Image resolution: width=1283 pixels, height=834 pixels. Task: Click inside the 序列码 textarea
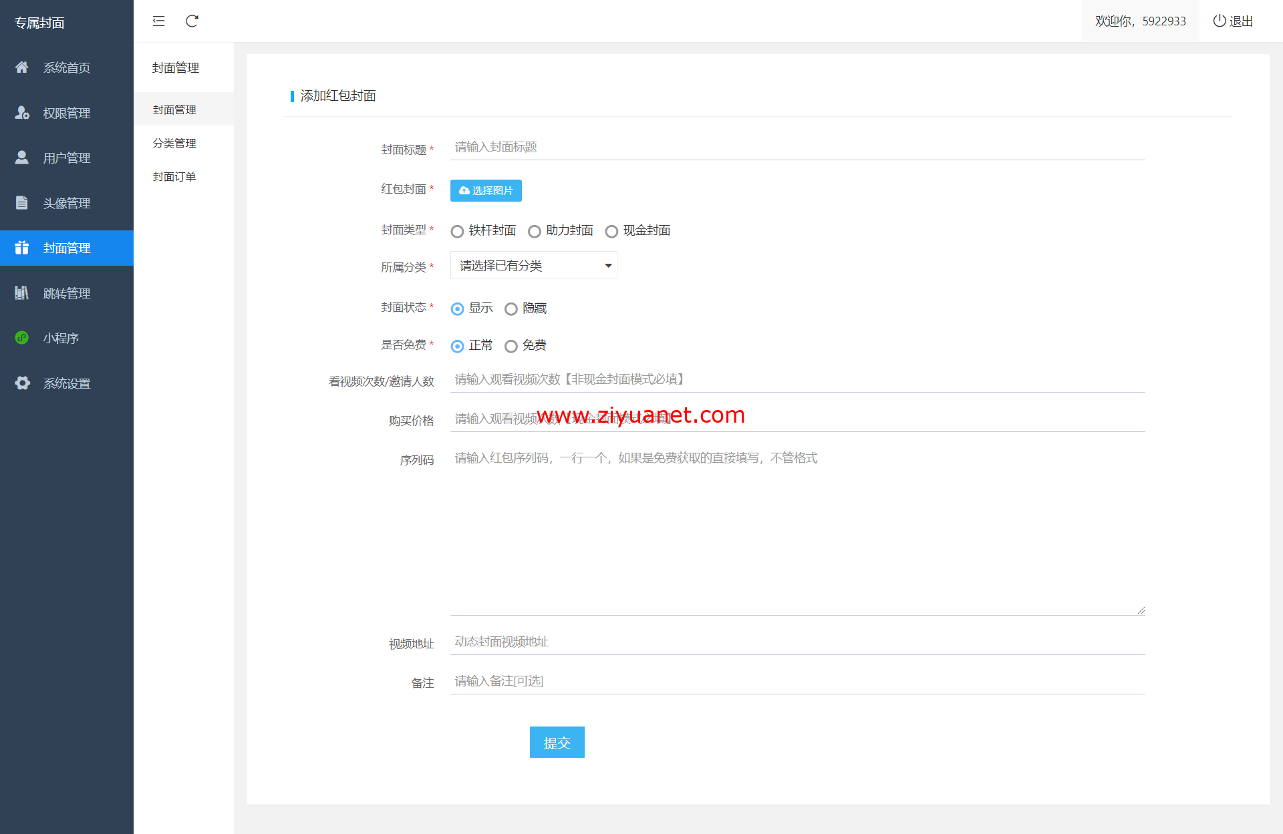point(797,530)
